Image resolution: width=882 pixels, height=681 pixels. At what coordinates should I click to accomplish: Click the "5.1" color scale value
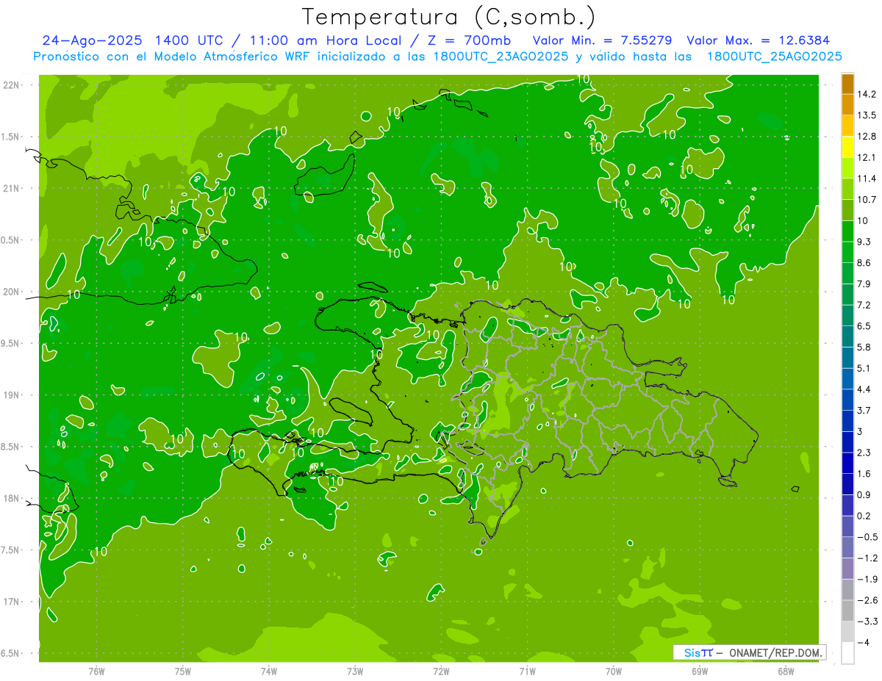point(864,368)
